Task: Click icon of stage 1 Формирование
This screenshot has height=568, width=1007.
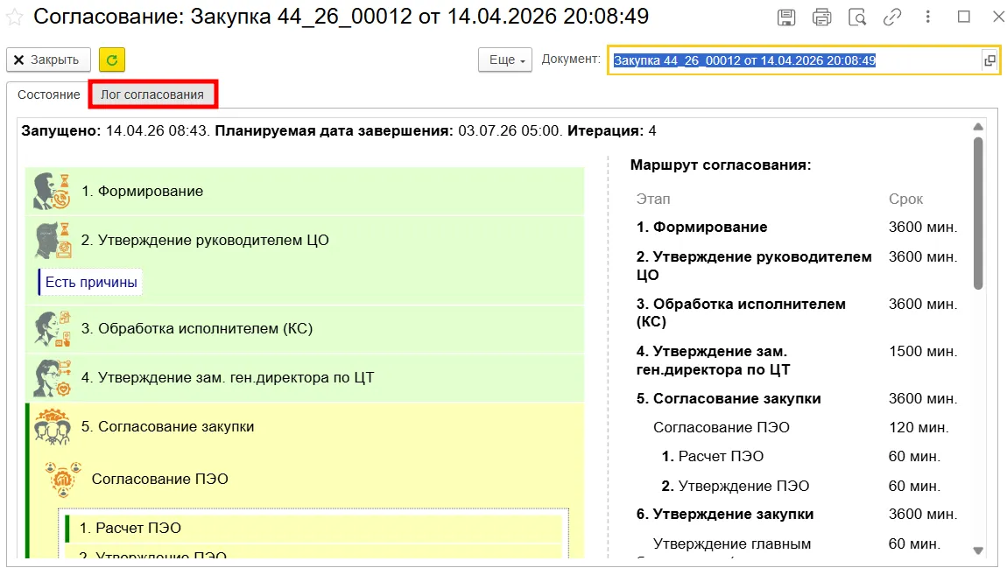Action: tap(52, 192)
